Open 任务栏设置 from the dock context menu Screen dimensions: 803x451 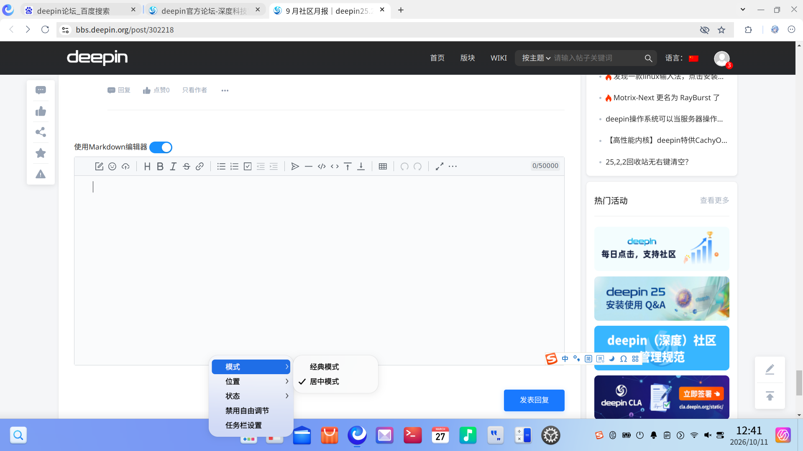tap(251, 426)
